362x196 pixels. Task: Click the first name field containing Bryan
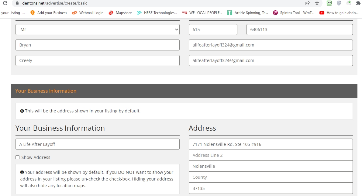pyautogui.click(x=97, y=45)
